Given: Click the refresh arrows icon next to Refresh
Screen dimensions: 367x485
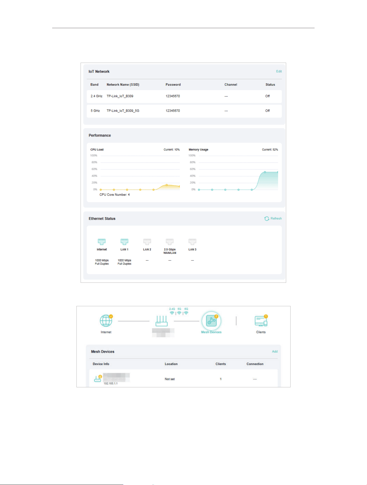Looking at the screenshot, I should tap(267, 218).
